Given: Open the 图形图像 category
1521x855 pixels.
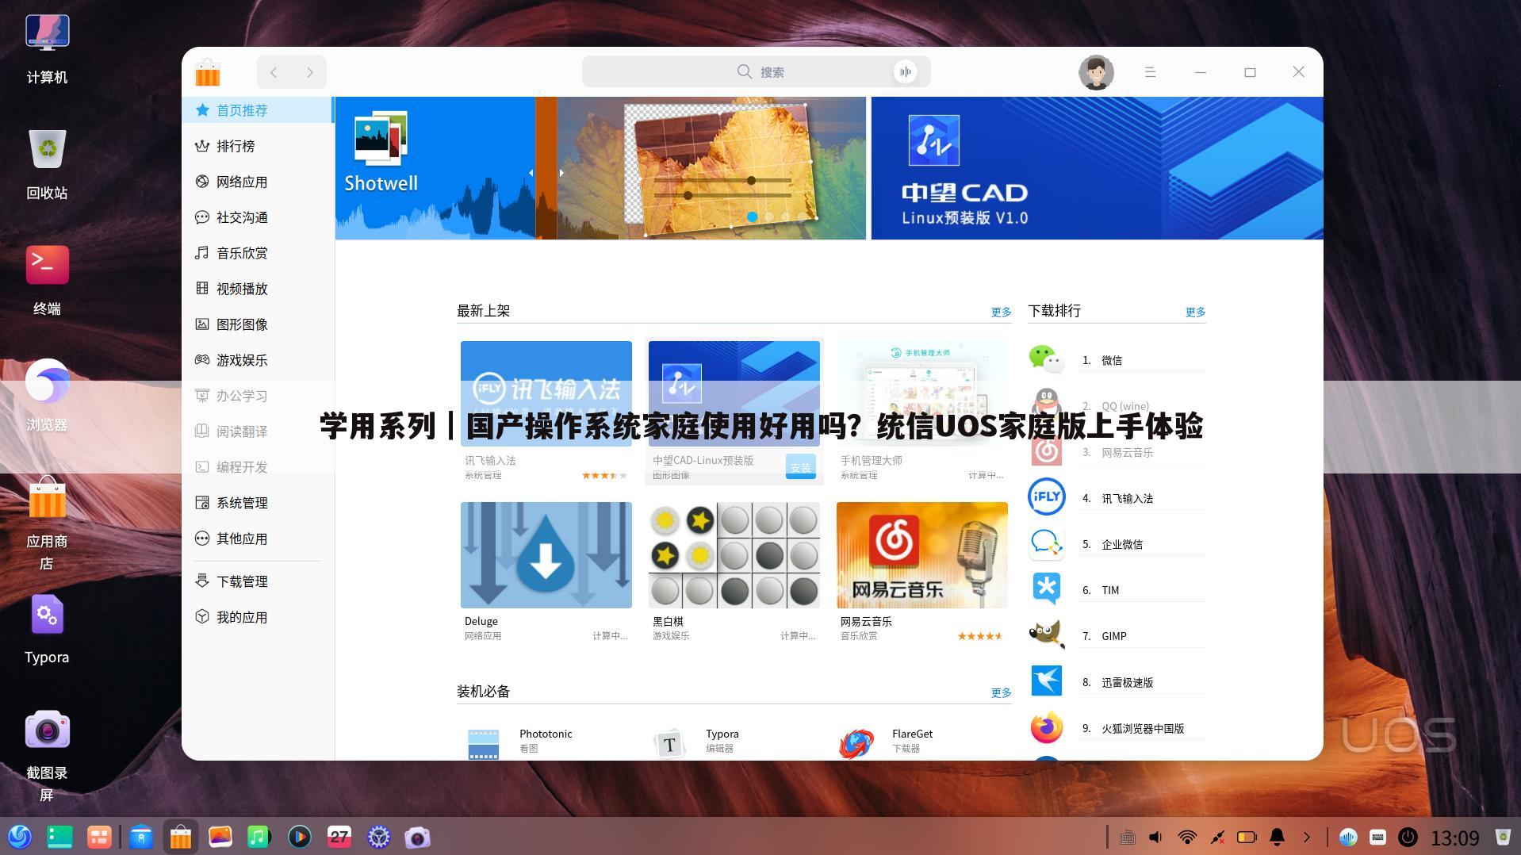Looking at the screenshot, I should [257, 324].
